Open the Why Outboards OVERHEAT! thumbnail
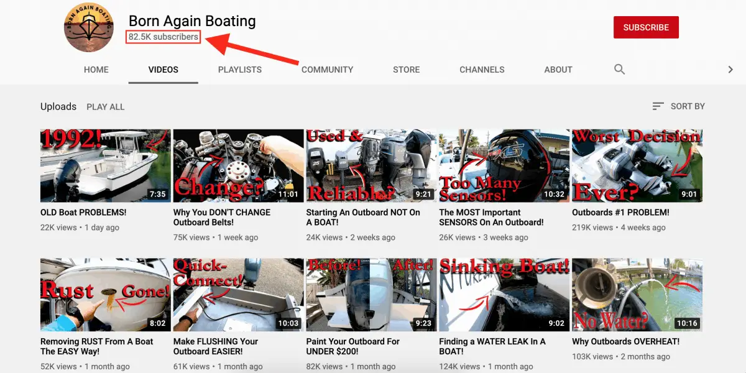This screenshot has height=373, width=746. [638, 295]
